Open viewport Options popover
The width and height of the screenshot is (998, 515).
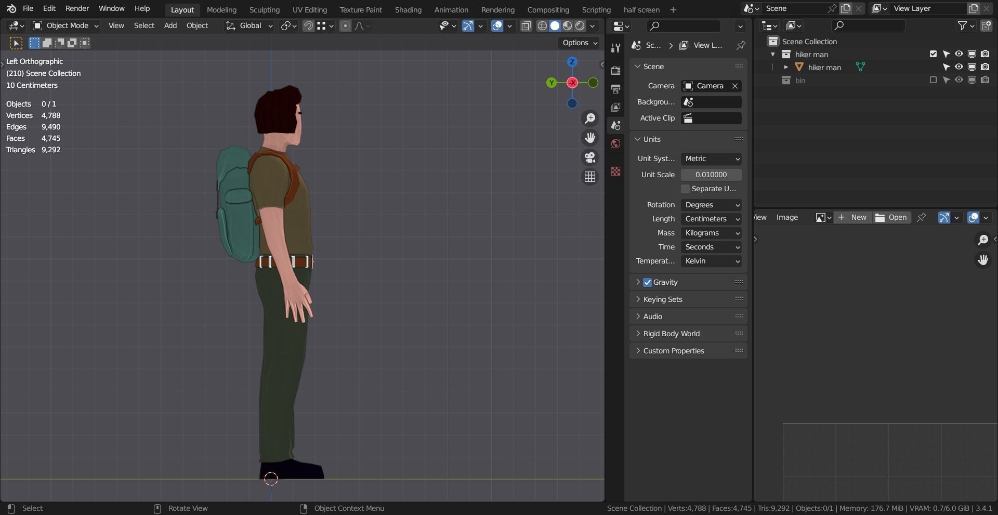point(580,43)
